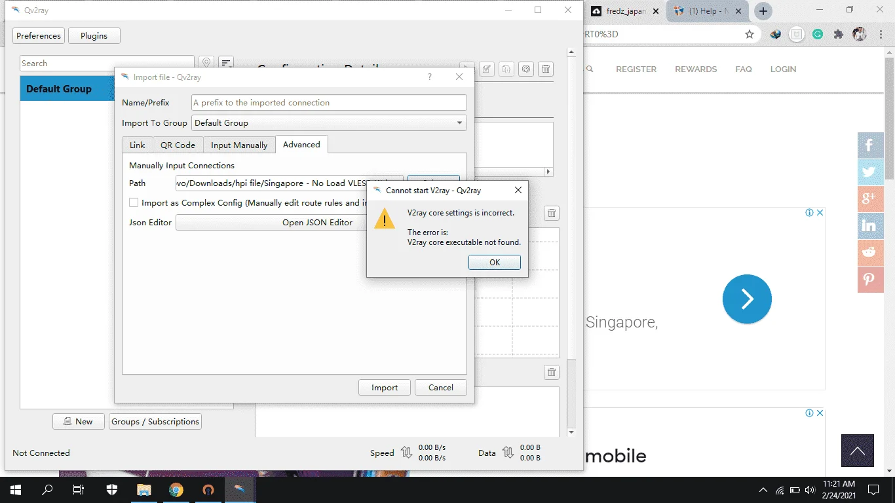Click the Grammarly extension icon
This screenshot has height=503, width=895.
[818, 34]
